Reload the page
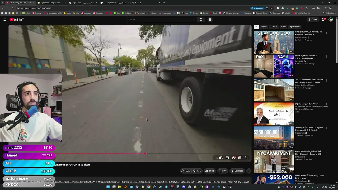This screenshot has height=190, width=338. [12, 8]
